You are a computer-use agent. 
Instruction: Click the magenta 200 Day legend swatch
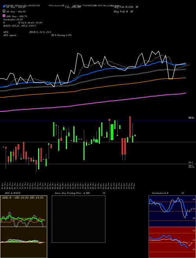coord(4,16)
